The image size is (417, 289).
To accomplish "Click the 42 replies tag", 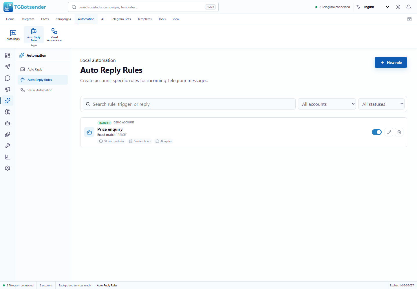I will pos(164,141).
